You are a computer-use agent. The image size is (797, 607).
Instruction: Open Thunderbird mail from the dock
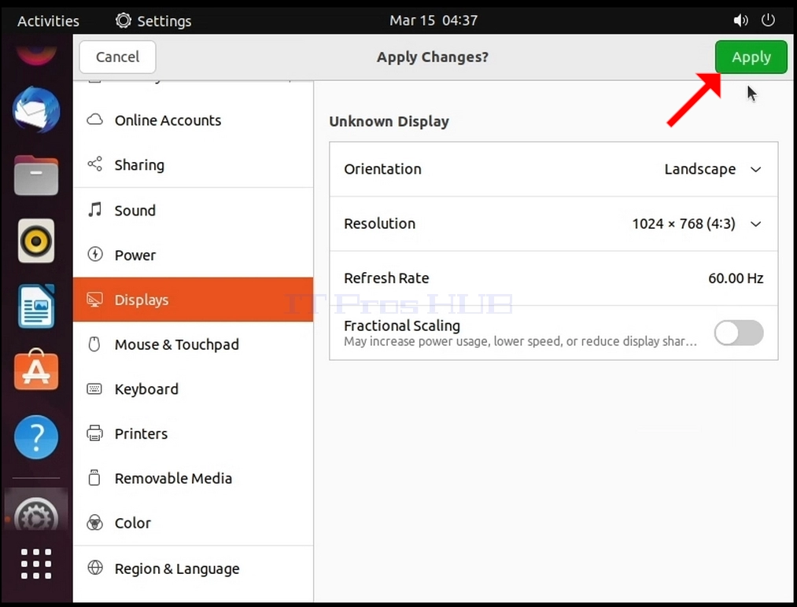tap(36, 110)
